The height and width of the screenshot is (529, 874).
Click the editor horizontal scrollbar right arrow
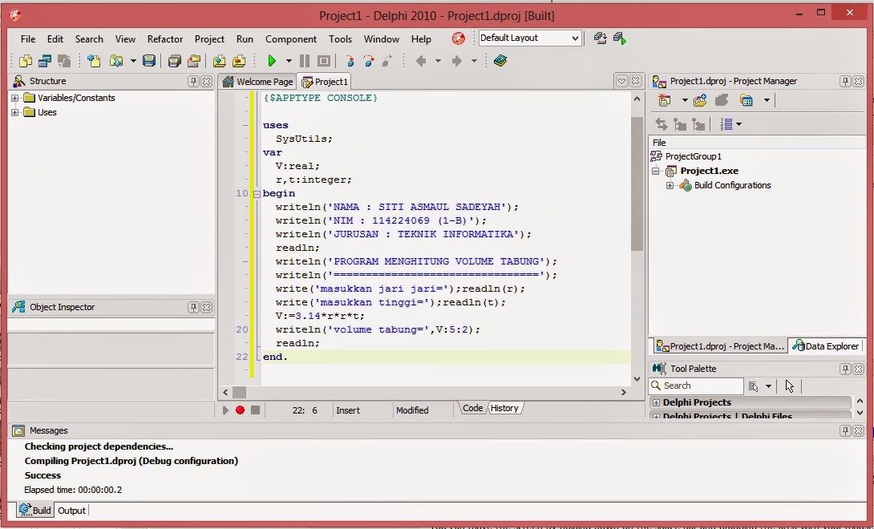click(624, 393)
